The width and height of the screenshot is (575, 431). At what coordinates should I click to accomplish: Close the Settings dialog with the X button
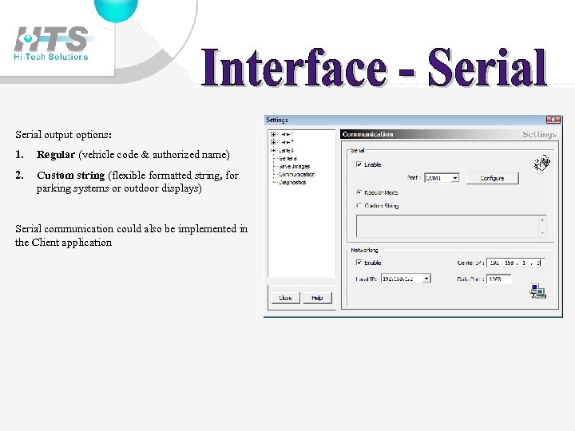(553, 120)
